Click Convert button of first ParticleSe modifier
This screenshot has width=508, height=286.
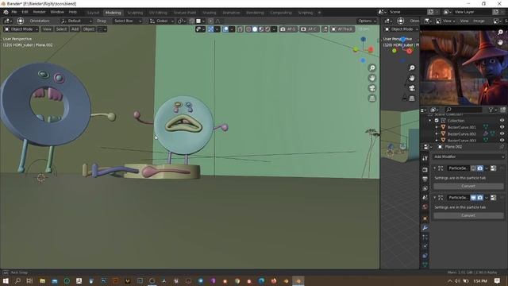[468, 186]
